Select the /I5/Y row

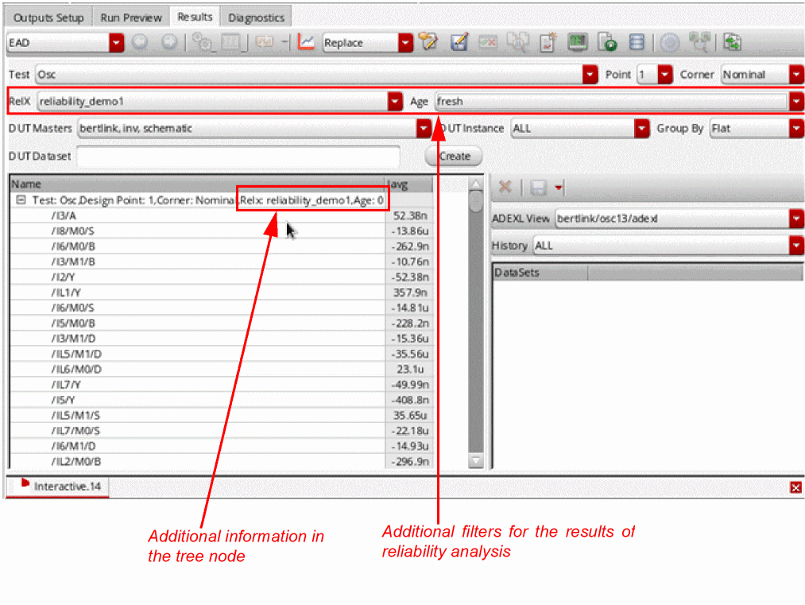(221, 400)
